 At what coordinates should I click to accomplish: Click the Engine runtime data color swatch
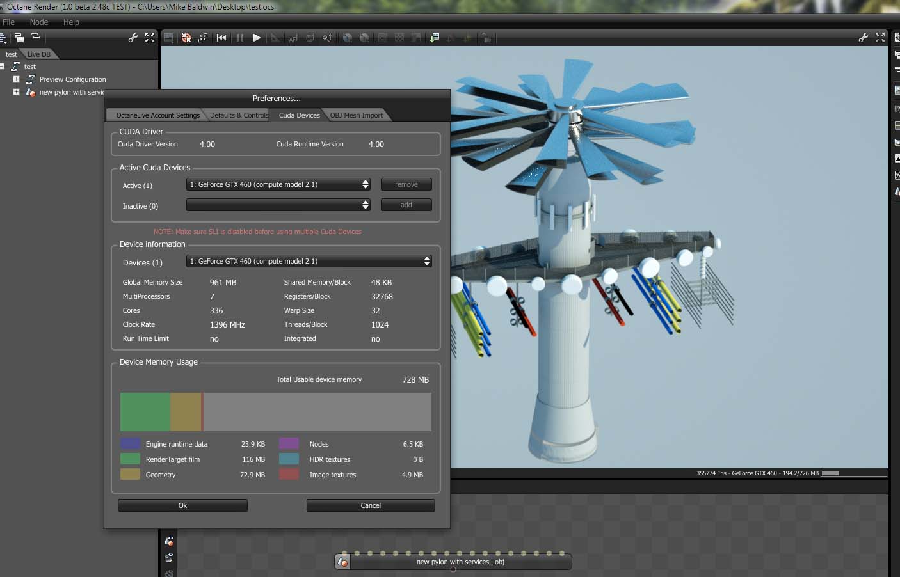[130, 443]
